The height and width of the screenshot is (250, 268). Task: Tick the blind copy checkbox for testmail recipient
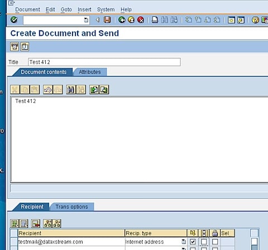(215, 242)
